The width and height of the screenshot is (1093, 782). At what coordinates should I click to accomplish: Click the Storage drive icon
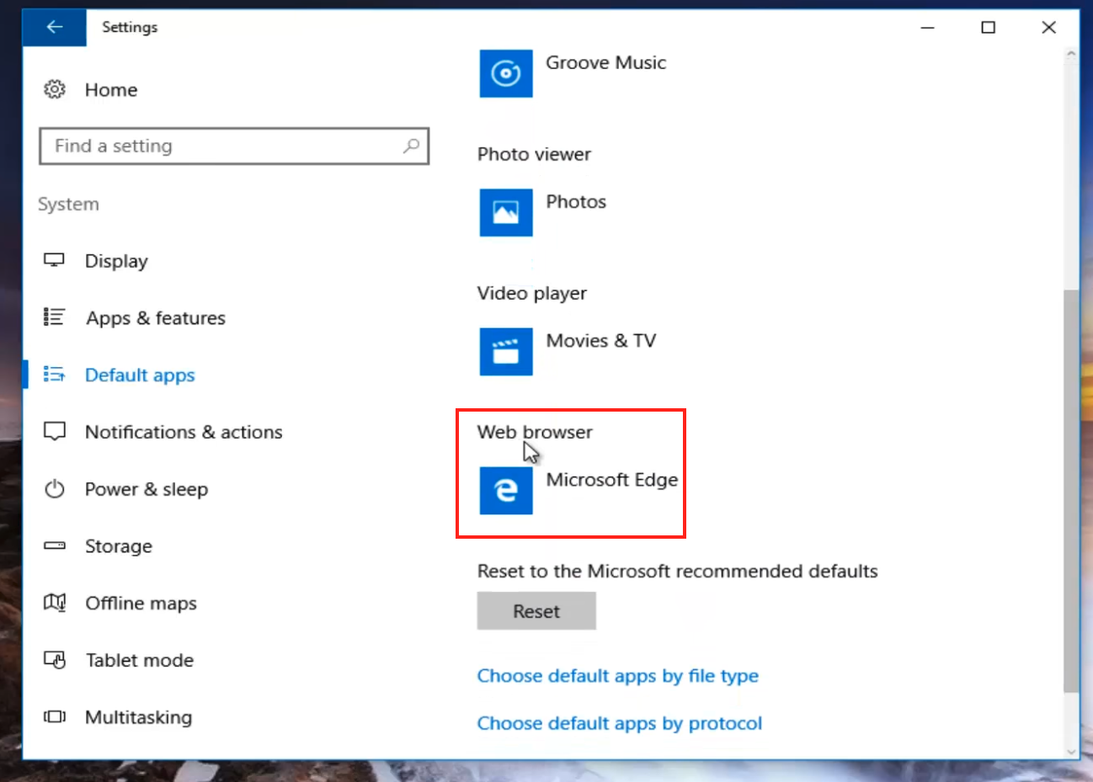[x=55, y=545]
